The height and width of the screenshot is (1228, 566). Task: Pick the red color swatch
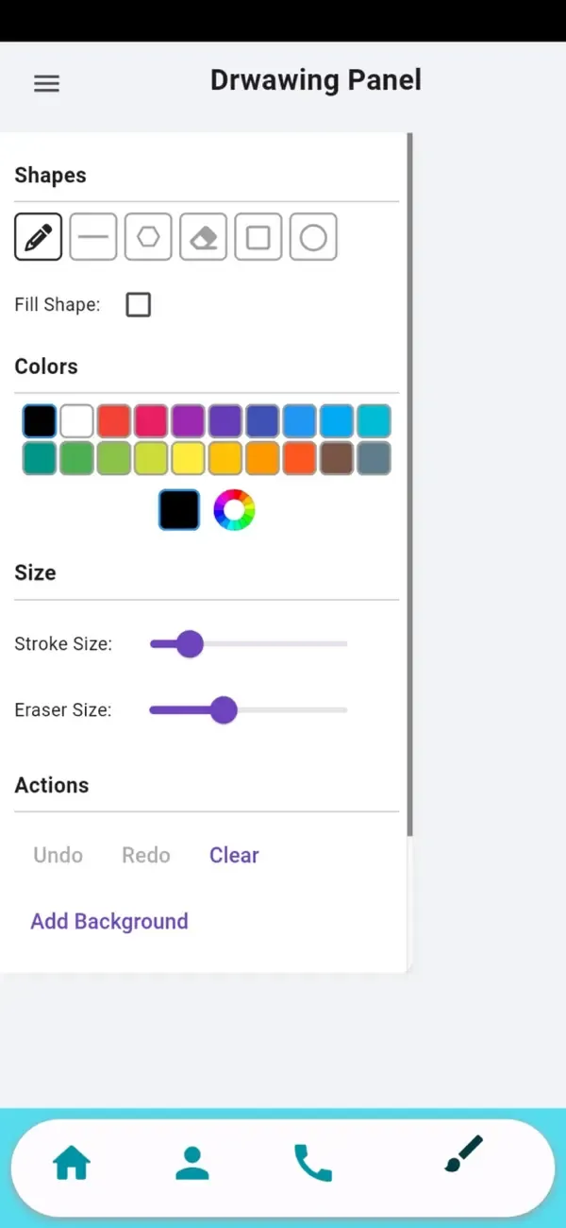click(x=114, y=421)
